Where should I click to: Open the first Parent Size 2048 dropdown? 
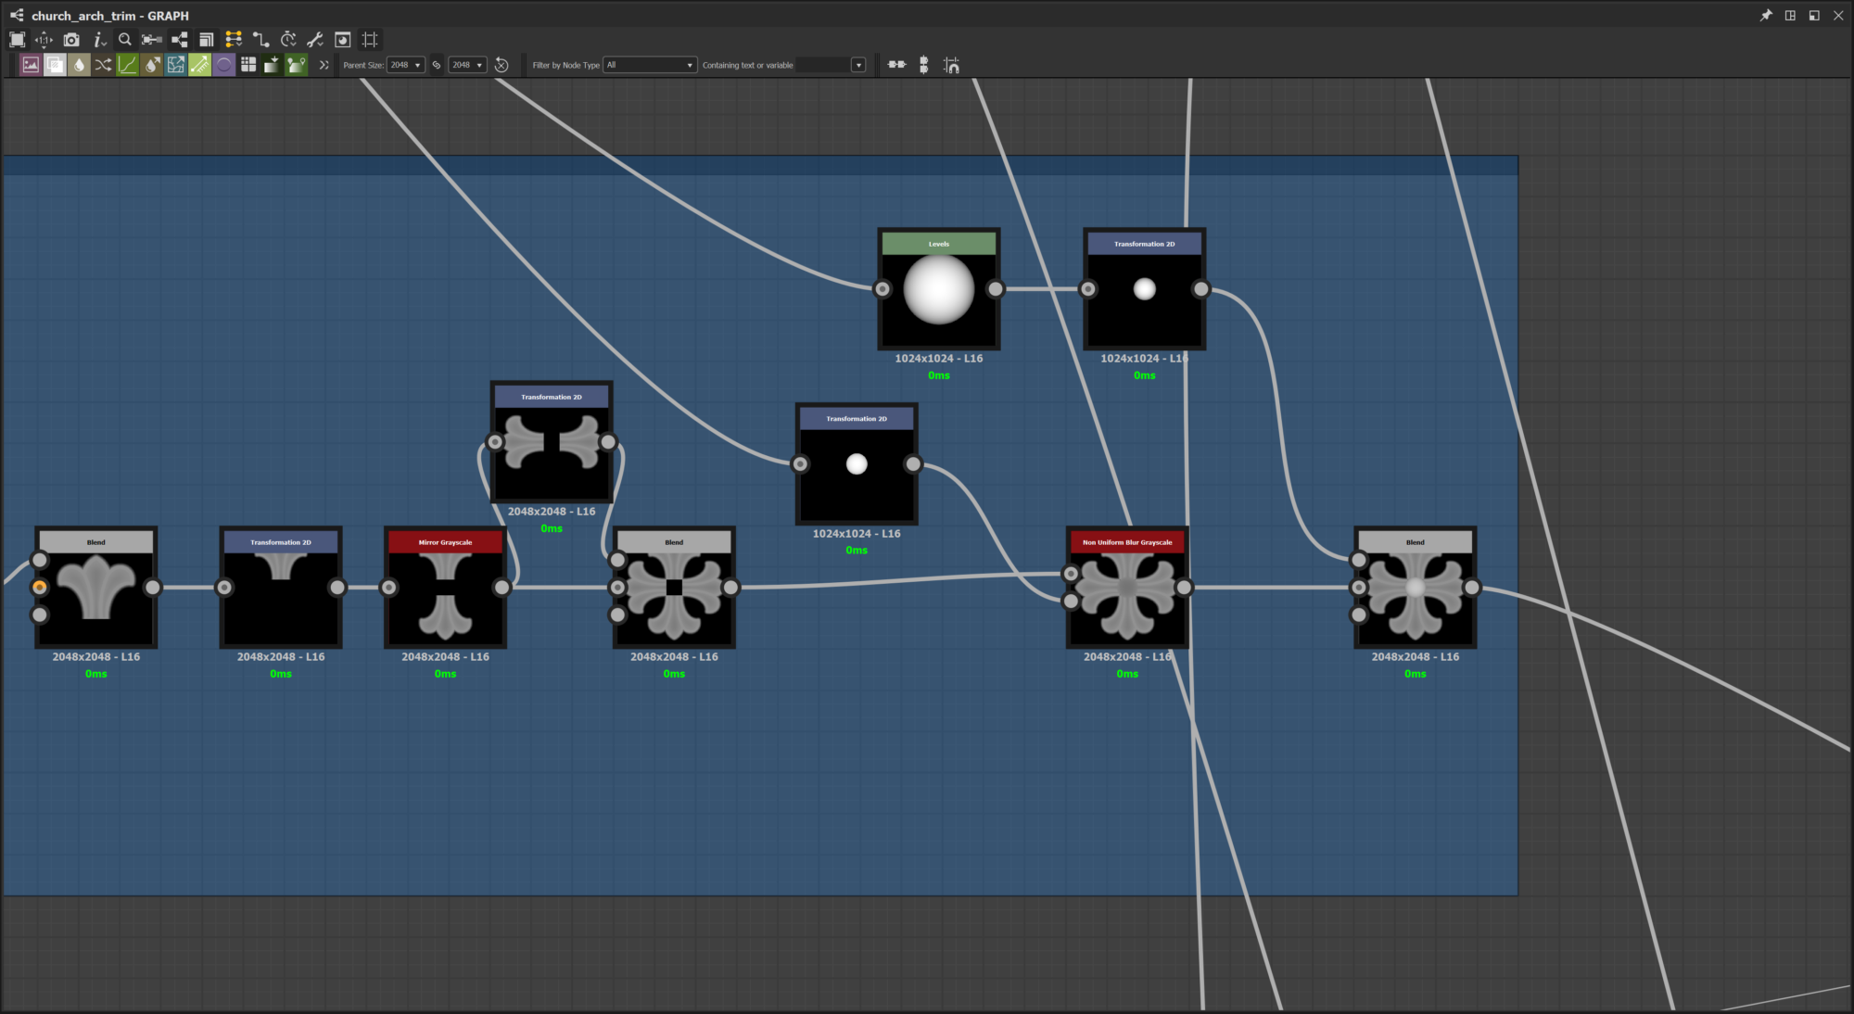click(406, 65)
